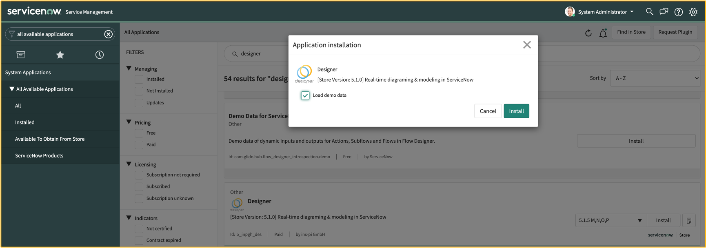Check the Paid pricing checkbox

click(139, 145)
